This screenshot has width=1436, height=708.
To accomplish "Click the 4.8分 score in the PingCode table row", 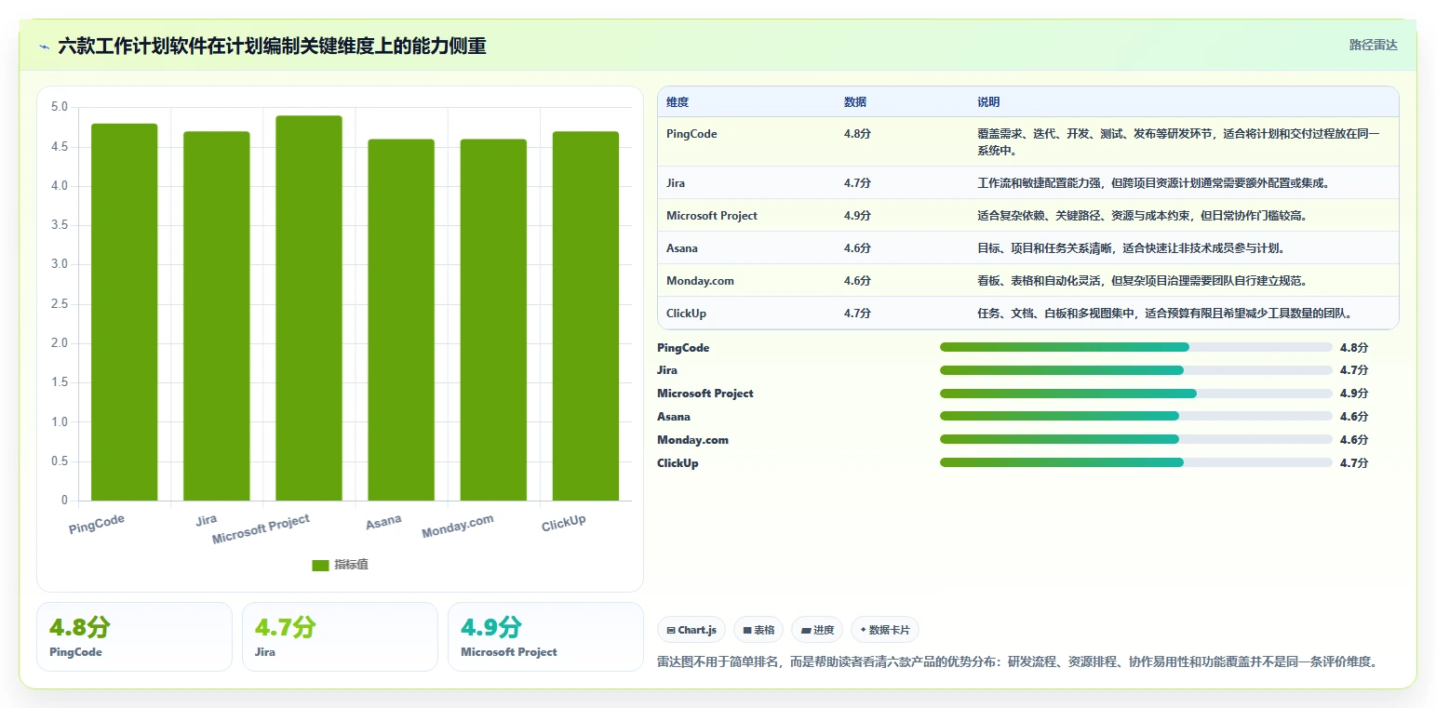I will [857, 134].
